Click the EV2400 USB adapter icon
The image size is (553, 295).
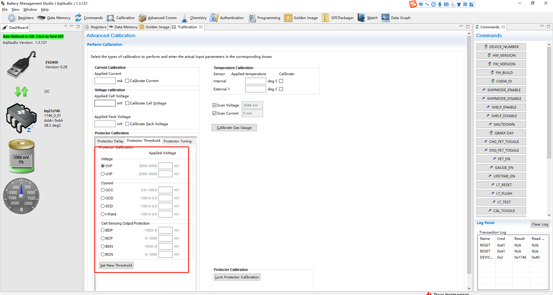click(x=22, y=64)
